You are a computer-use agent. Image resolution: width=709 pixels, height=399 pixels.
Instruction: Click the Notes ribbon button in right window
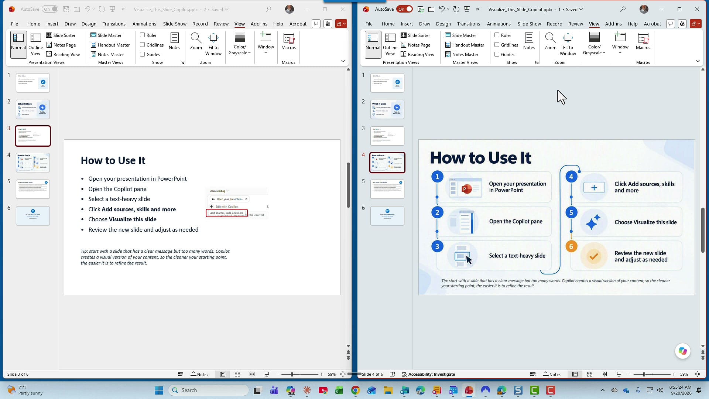529,41
